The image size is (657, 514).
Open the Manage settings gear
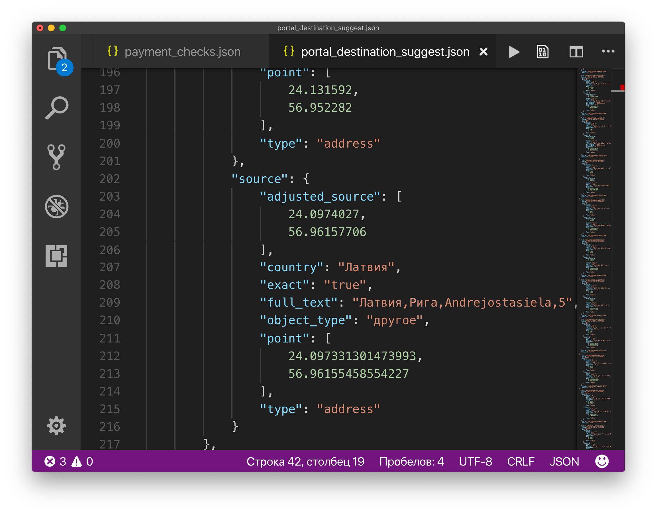pyautogui.click(x=57, y=425)
